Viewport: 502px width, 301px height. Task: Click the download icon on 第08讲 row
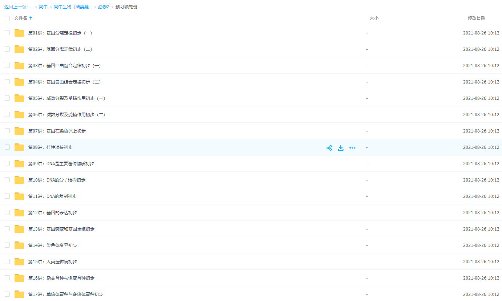tap(341, 148)
